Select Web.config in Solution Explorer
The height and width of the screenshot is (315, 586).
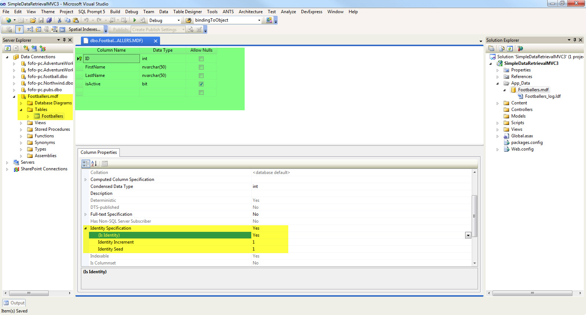(522, 149)
